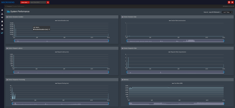Grab the left handle of Requests Processing range slider
This screenshot has width=235, height=108.
tap(12, 104)
